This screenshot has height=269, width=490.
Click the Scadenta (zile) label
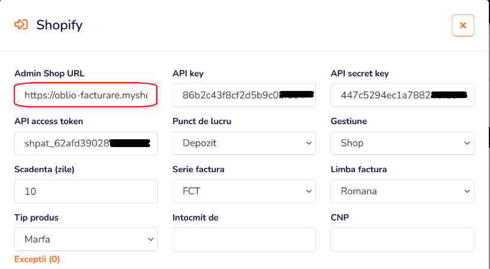coord(44,170)
